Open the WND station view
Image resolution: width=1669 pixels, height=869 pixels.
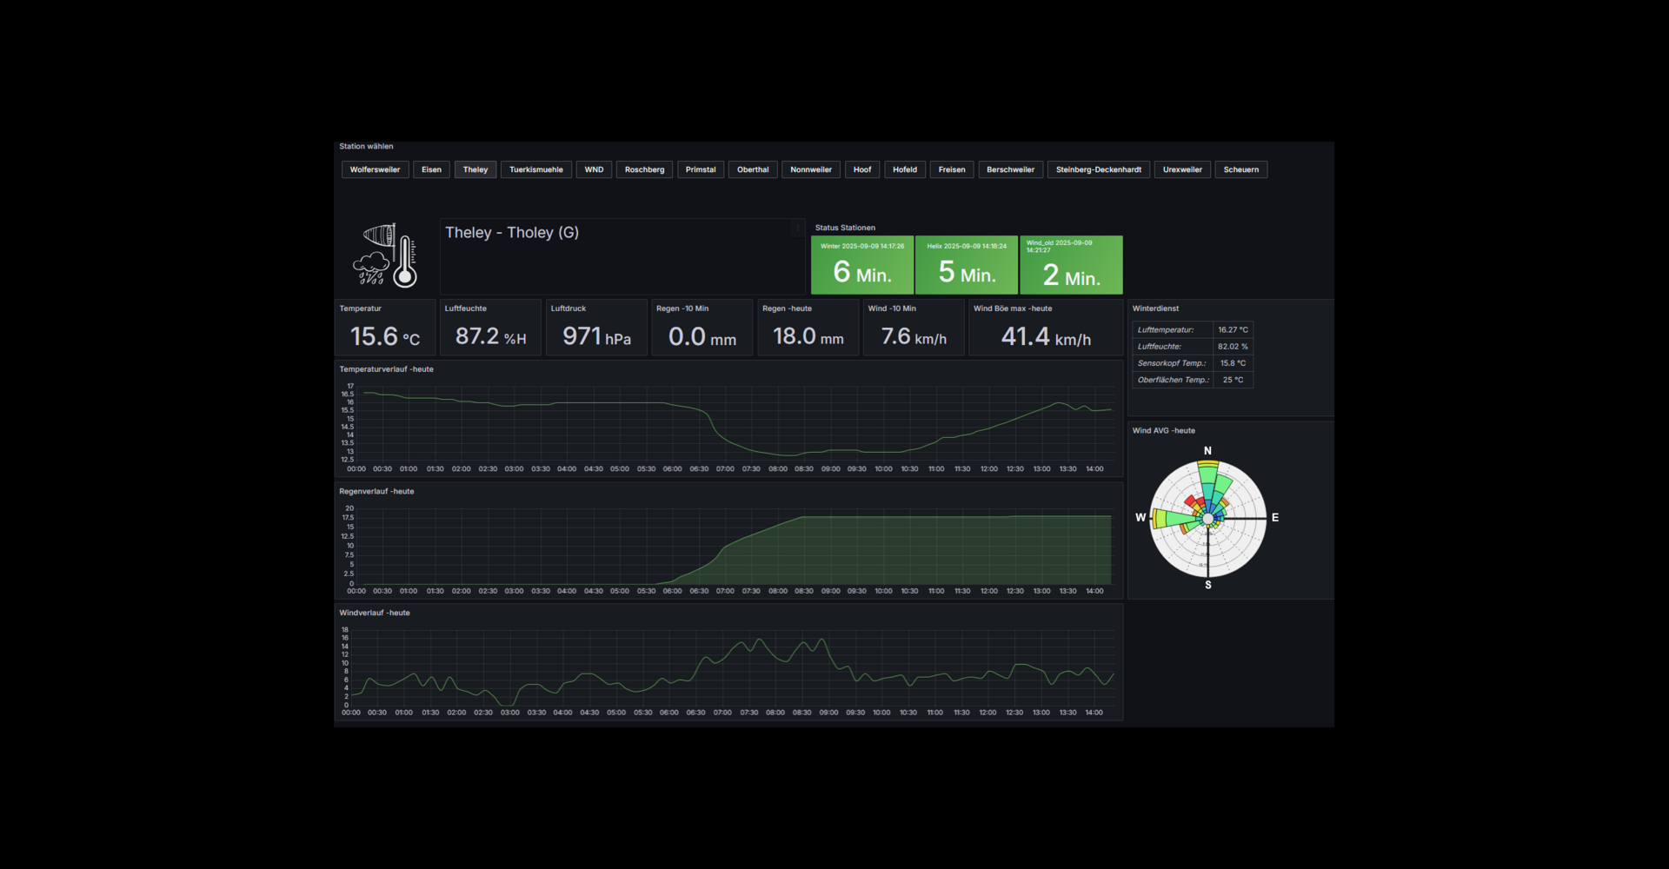(594, 169)
